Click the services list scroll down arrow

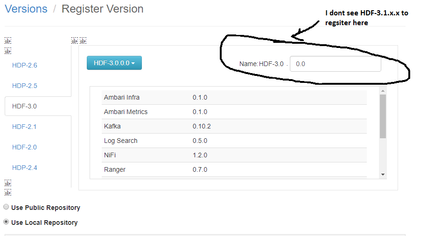[x=383, y=175]
